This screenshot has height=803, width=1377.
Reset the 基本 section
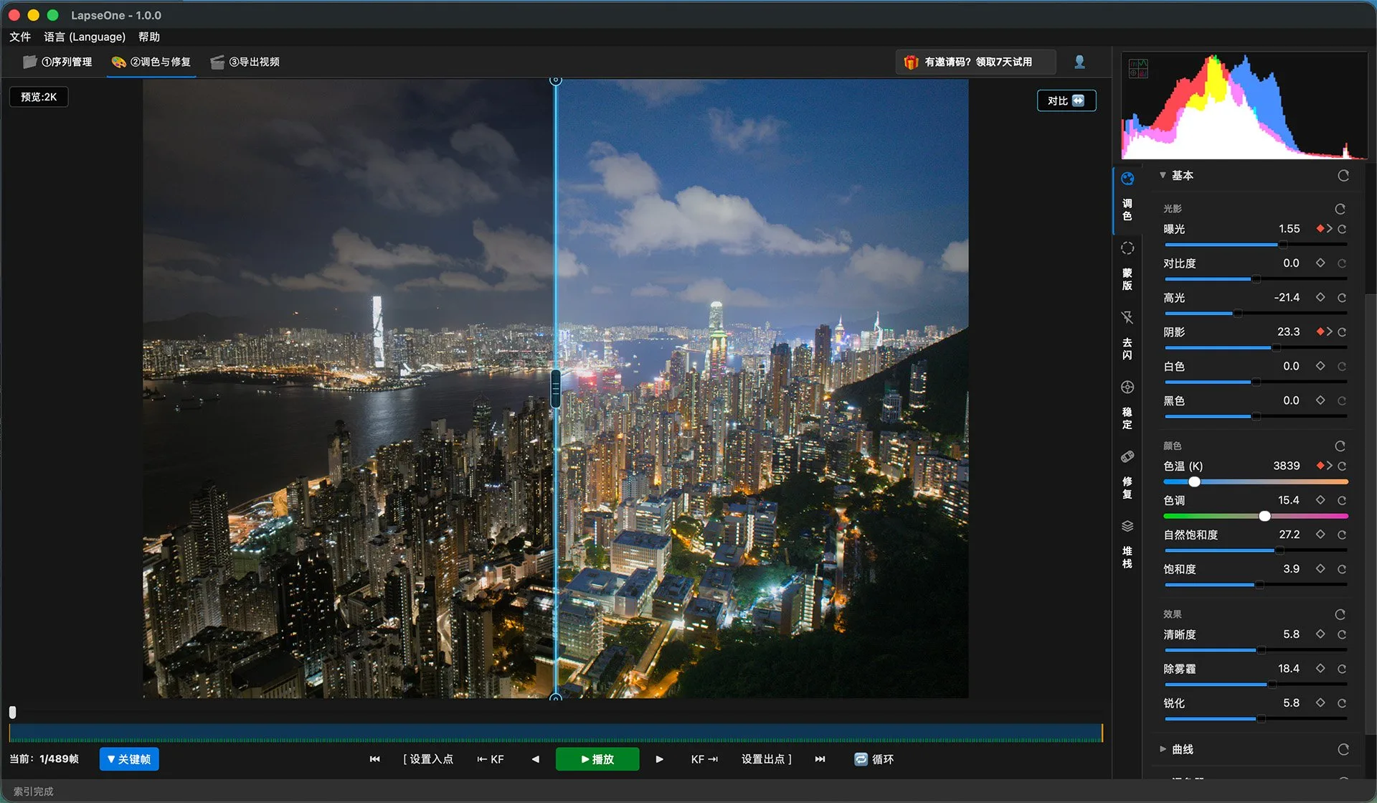click(x=1343, y=176)
